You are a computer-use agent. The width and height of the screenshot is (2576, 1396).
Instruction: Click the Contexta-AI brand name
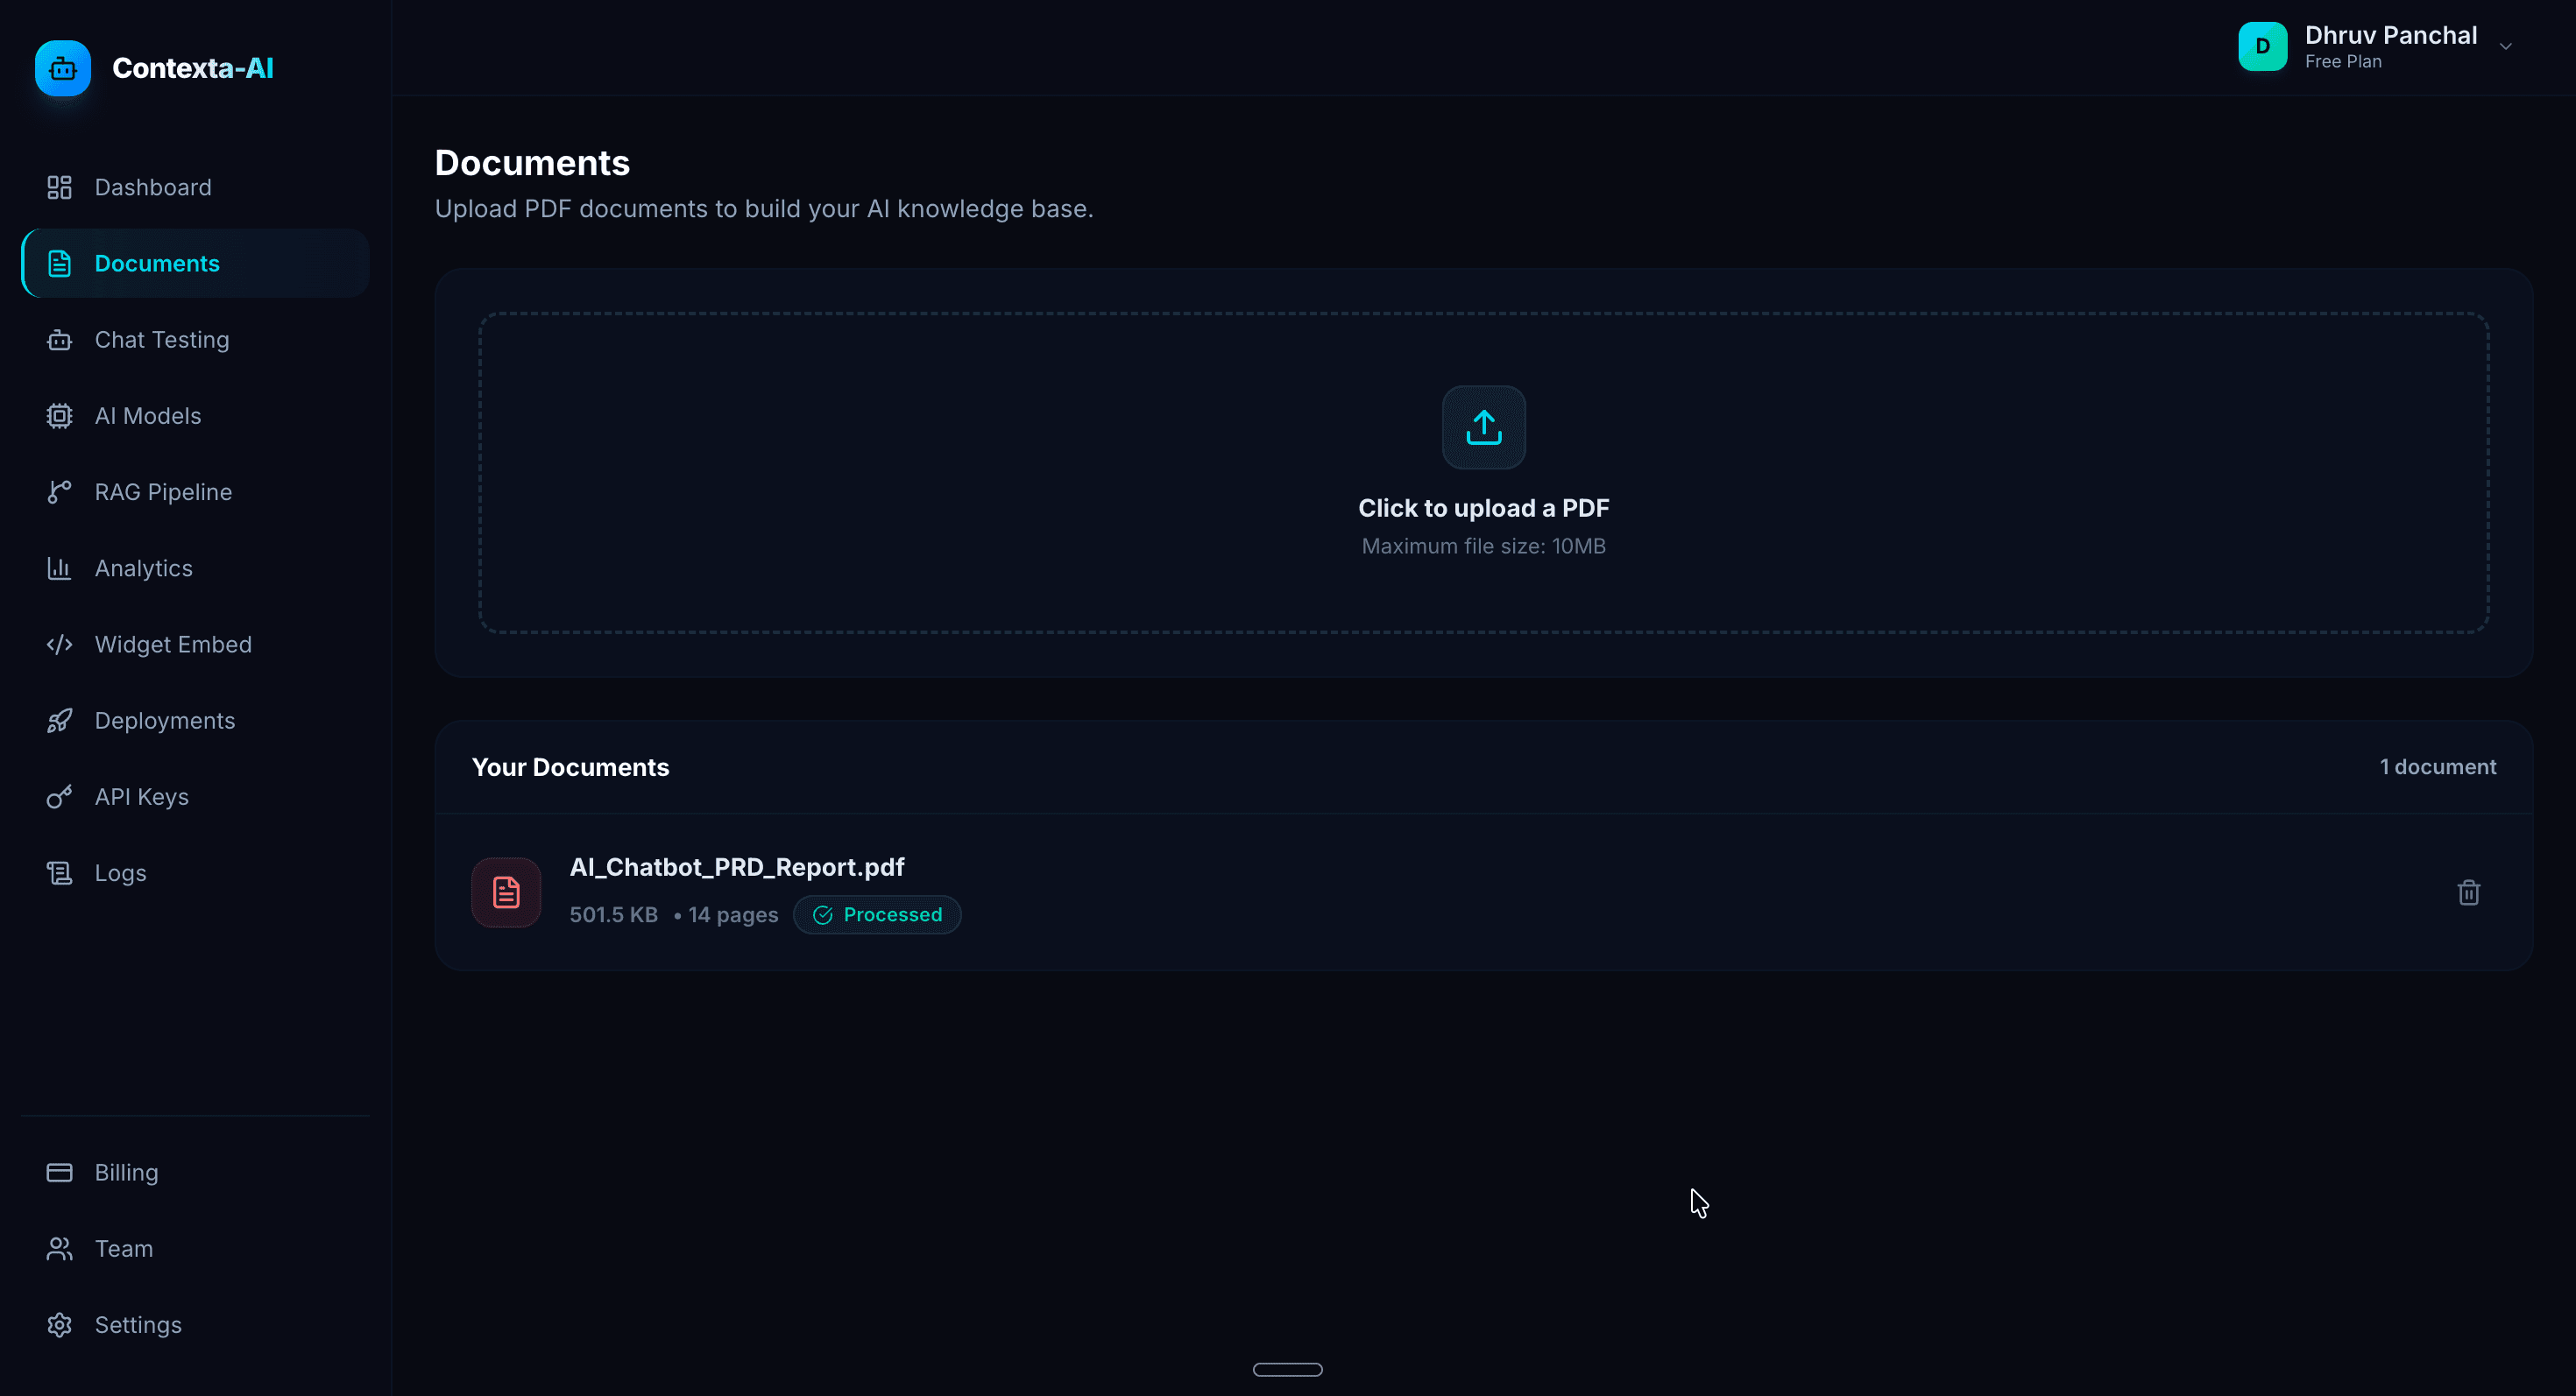pyautogui.click(x=193, y=68)
